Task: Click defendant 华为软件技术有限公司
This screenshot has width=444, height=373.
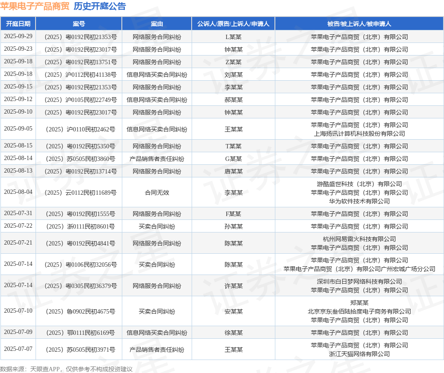Action: [359, 201]
